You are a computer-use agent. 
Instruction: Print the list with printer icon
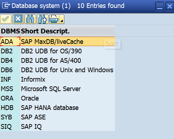54,19
